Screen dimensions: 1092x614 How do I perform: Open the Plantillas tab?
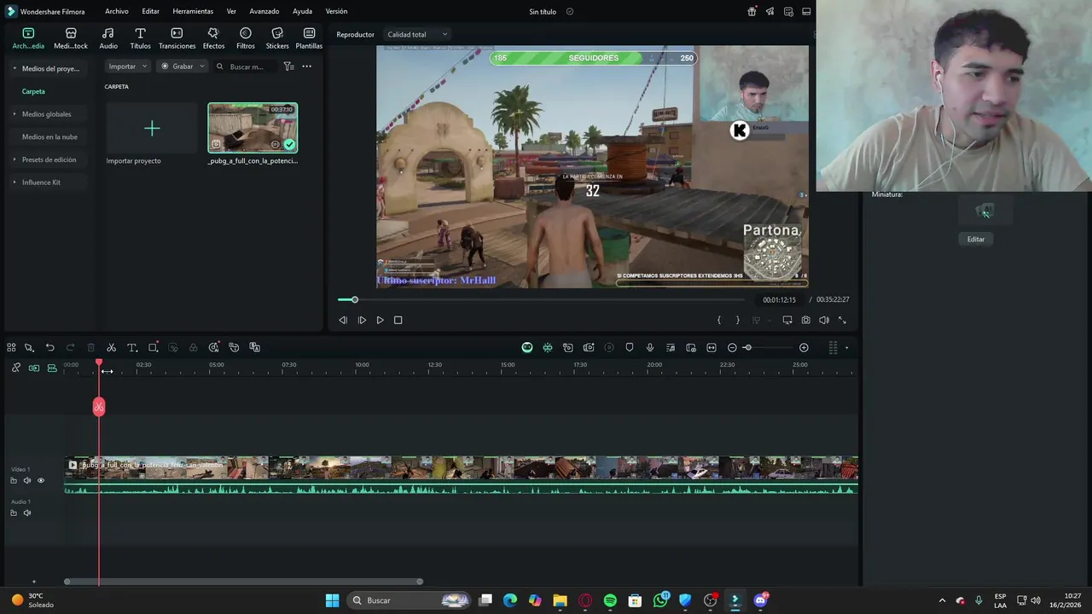tap(309, 38)
